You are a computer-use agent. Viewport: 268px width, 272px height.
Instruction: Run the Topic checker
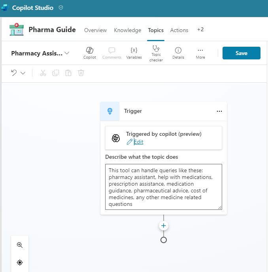156,53
